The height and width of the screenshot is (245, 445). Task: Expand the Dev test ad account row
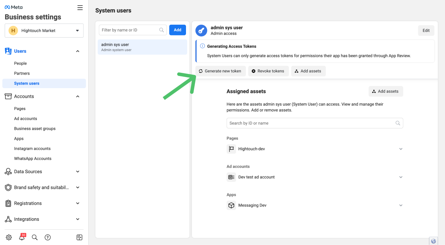coord(400,177)
